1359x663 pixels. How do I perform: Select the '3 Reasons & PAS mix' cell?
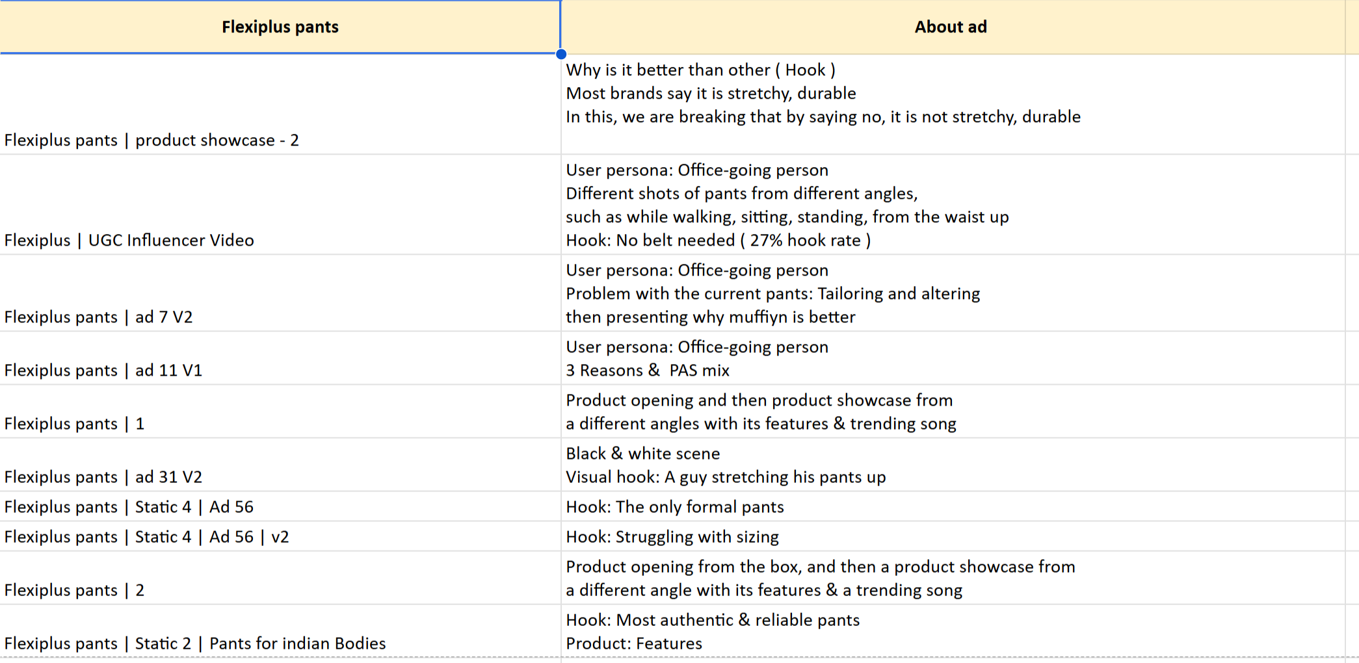(696, 359)
